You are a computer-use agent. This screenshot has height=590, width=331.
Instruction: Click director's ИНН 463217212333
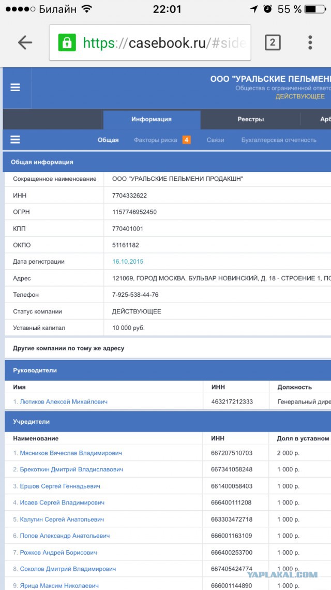pos(232,402)
